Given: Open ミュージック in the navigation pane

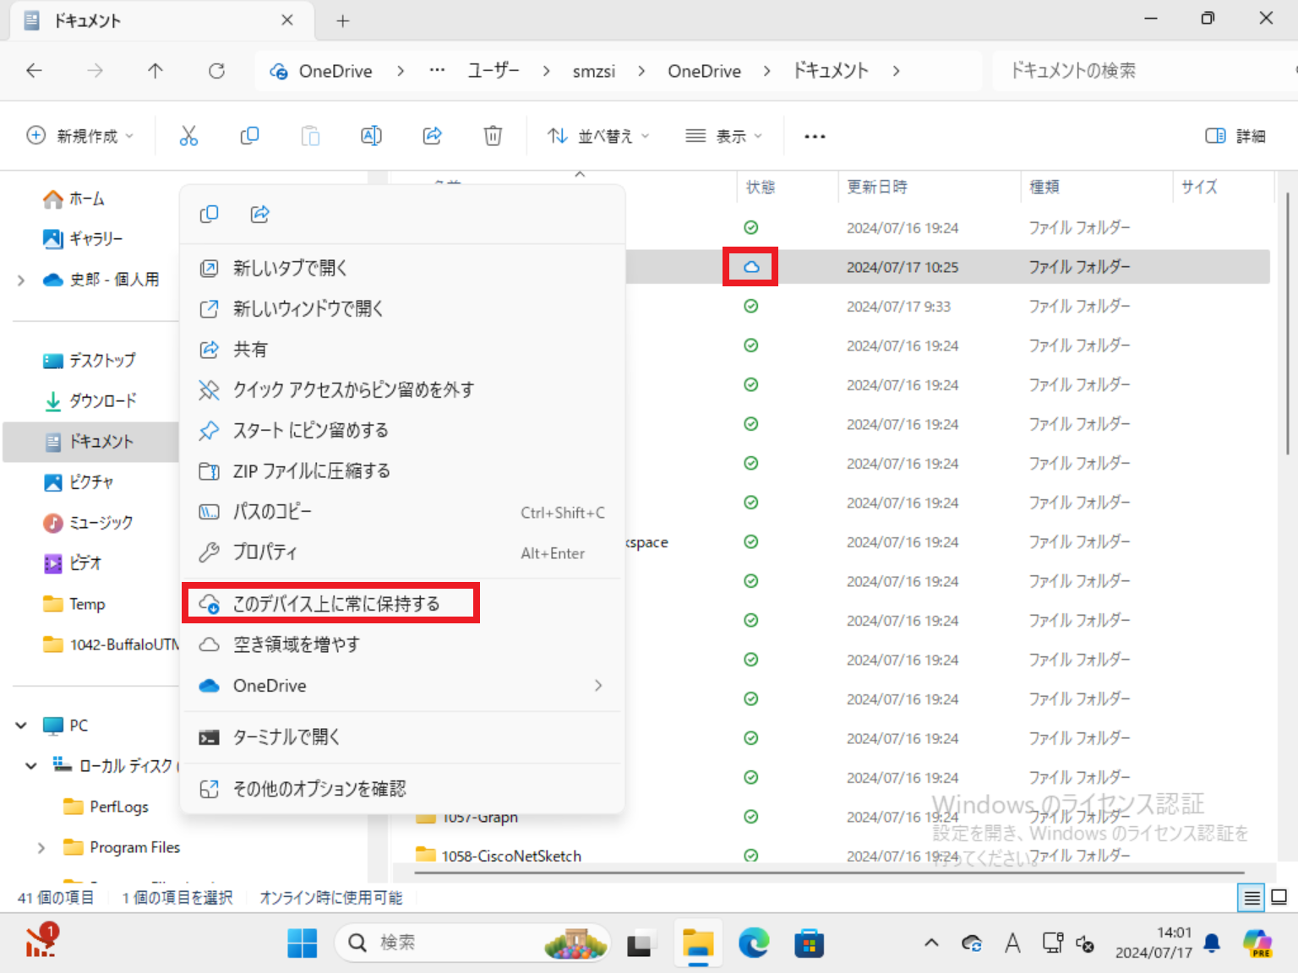Looking at the screenshot, I should click(88, 523).
